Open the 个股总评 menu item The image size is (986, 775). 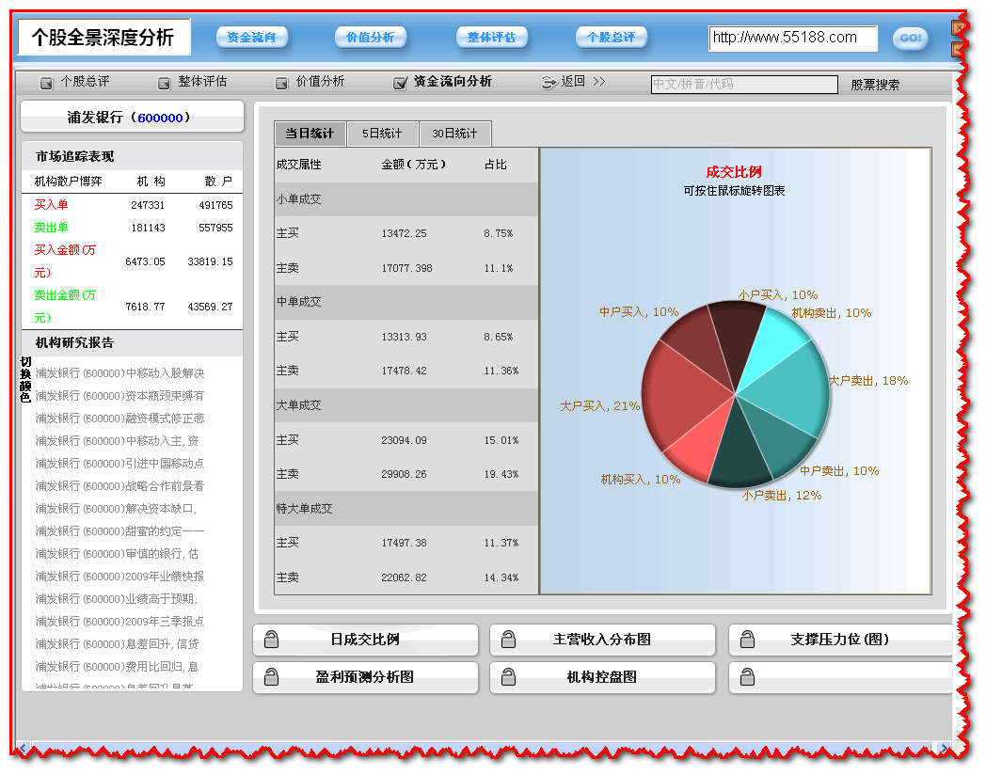click(85, 82)
